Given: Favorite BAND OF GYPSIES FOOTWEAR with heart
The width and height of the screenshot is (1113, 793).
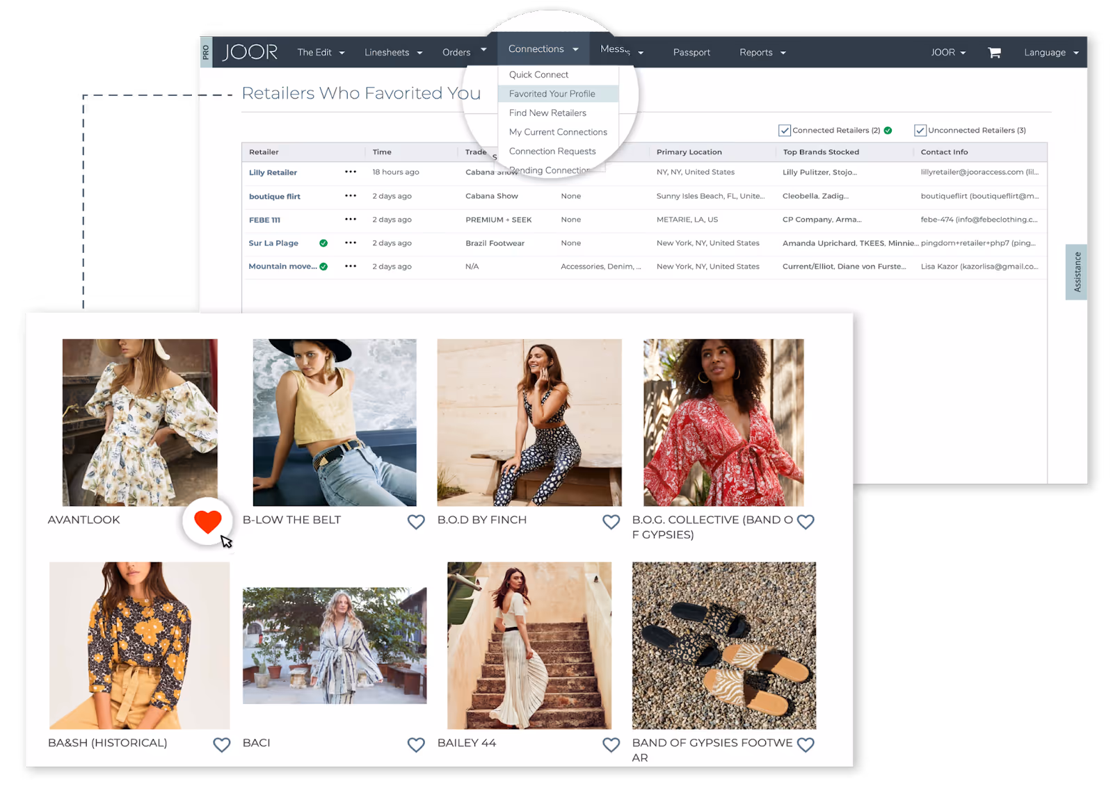Looking at the screenshot, I should pos(806,745).
